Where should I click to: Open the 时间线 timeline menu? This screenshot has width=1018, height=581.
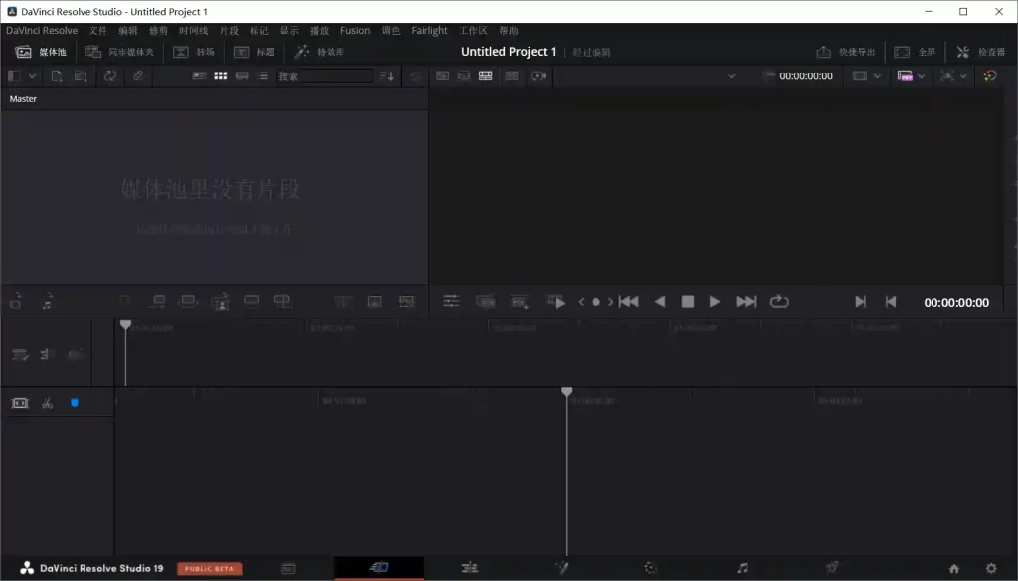(x=193, y=31)
